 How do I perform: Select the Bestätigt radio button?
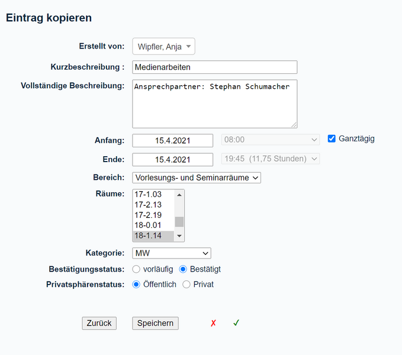(184, 269)
